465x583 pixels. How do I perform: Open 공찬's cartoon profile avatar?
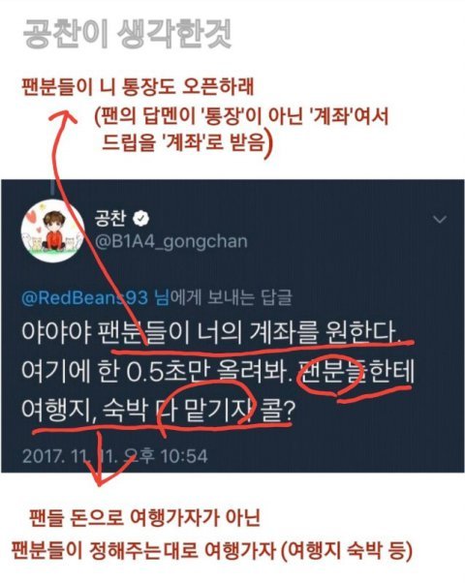click(x=52, y=231)
